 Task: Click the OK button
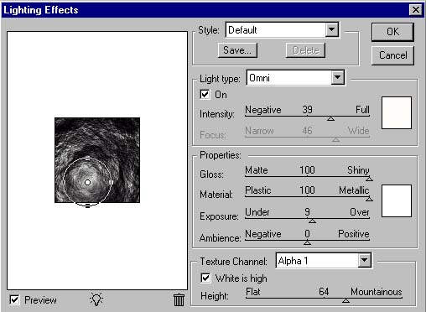(x=392, y=32)
